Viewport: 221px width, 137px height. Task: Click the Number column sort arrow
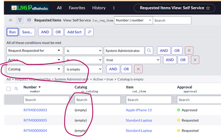point(40,87)
